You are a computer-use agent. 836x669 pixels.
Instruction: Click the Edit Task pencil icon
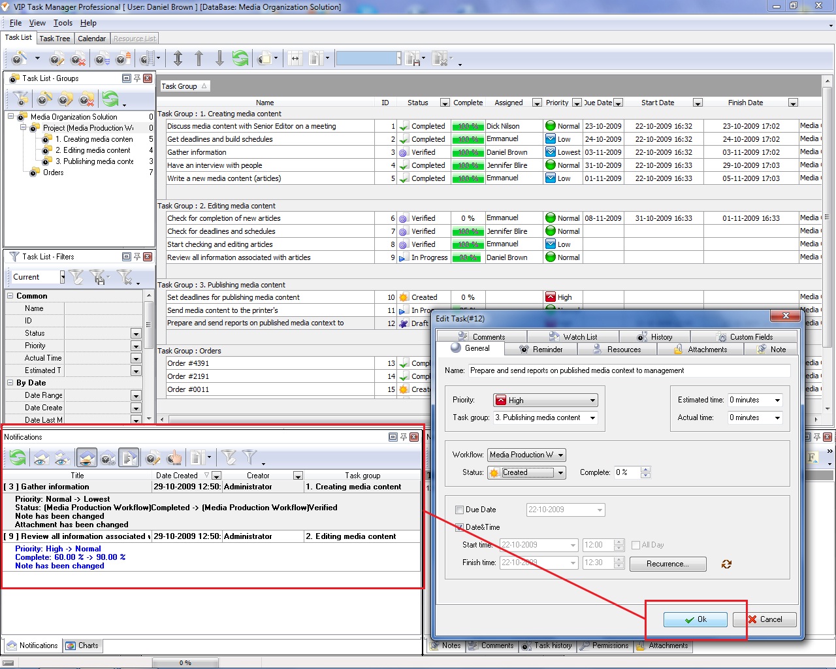click(57, 59)
